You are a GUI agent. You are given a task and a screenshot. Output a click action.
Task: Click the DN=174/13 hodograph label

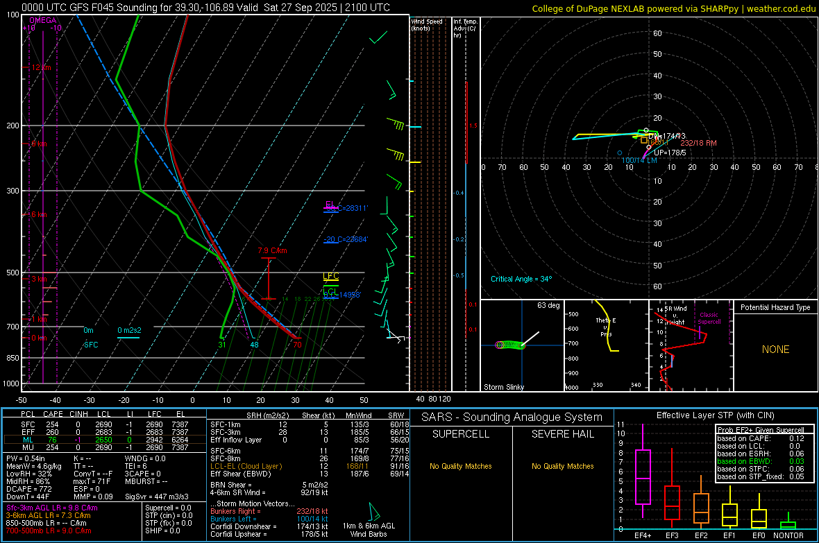pos(667,137)
